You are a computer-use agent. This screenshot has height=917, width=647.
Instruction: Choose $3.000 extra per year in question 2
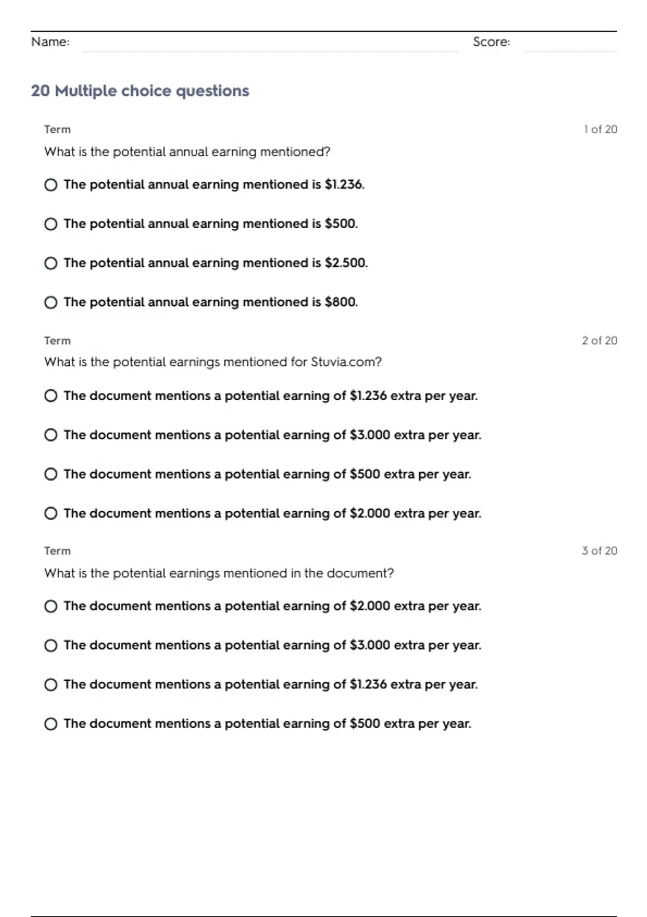point(51,435)
